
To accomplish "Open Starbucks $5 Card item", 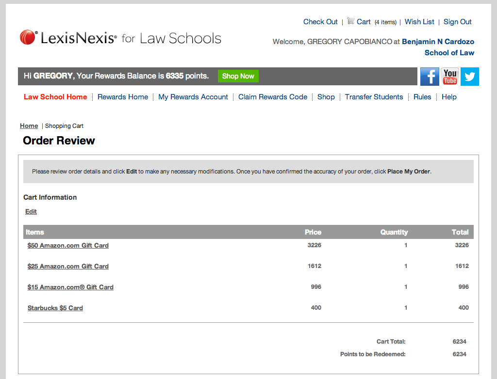I will point(55,308).
